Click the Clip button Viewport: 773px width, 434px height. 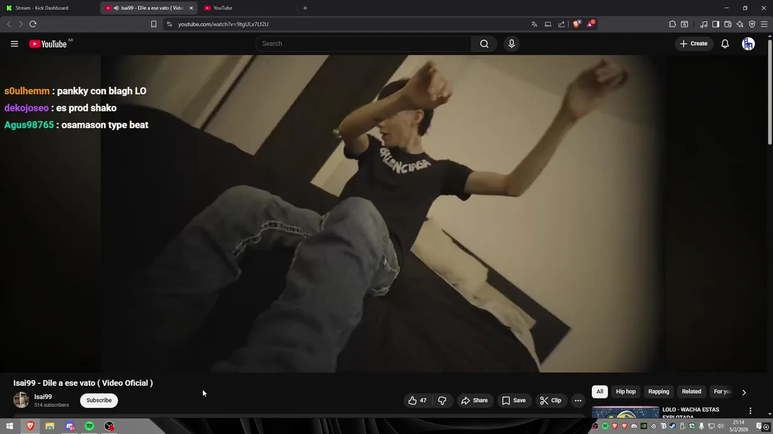coord(550,400)
